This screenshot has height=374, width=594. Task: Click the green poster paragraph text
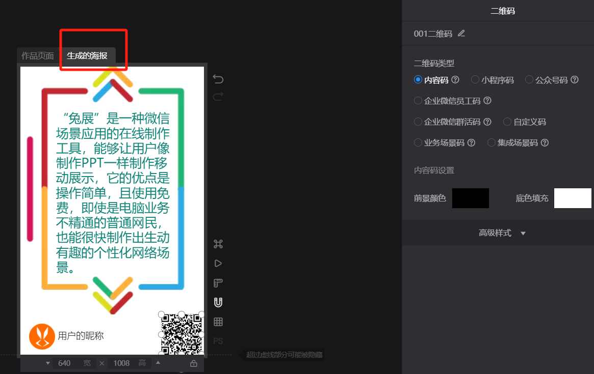[113, 193]
